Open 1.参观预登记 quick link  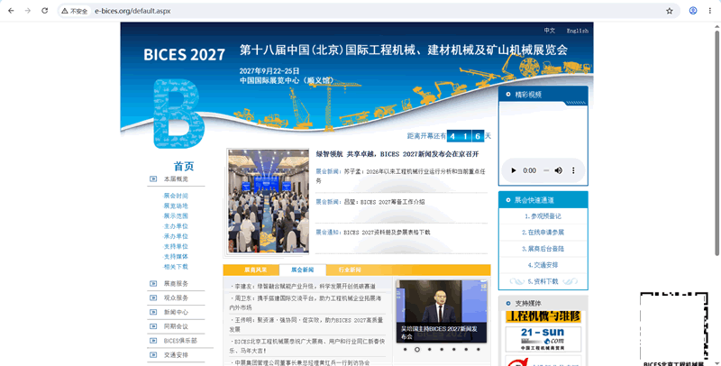(x=543, y=216)
